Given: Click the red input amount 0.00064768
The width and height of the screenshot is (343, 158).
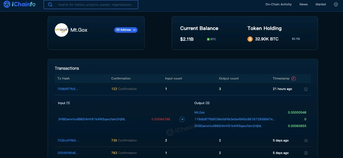Looking at the screenshot, I should click(161, 119).
